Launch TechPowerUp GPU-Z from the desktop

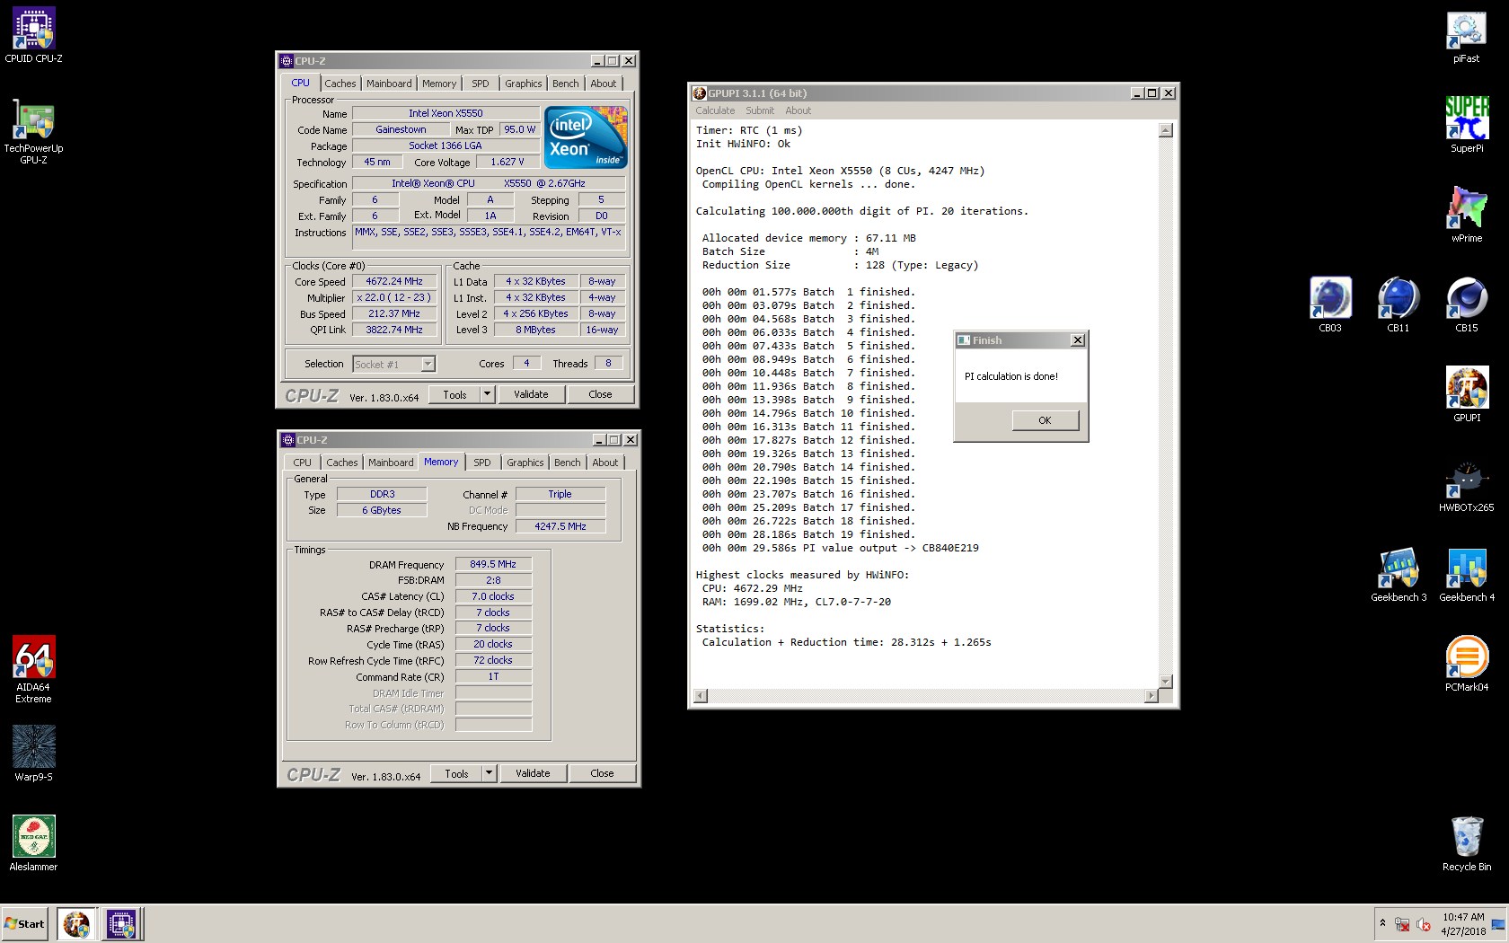point(33,131)
